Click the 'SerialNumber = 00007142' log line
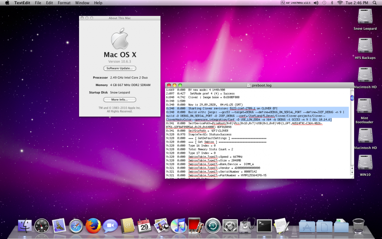382x239 pixels. 212,172
